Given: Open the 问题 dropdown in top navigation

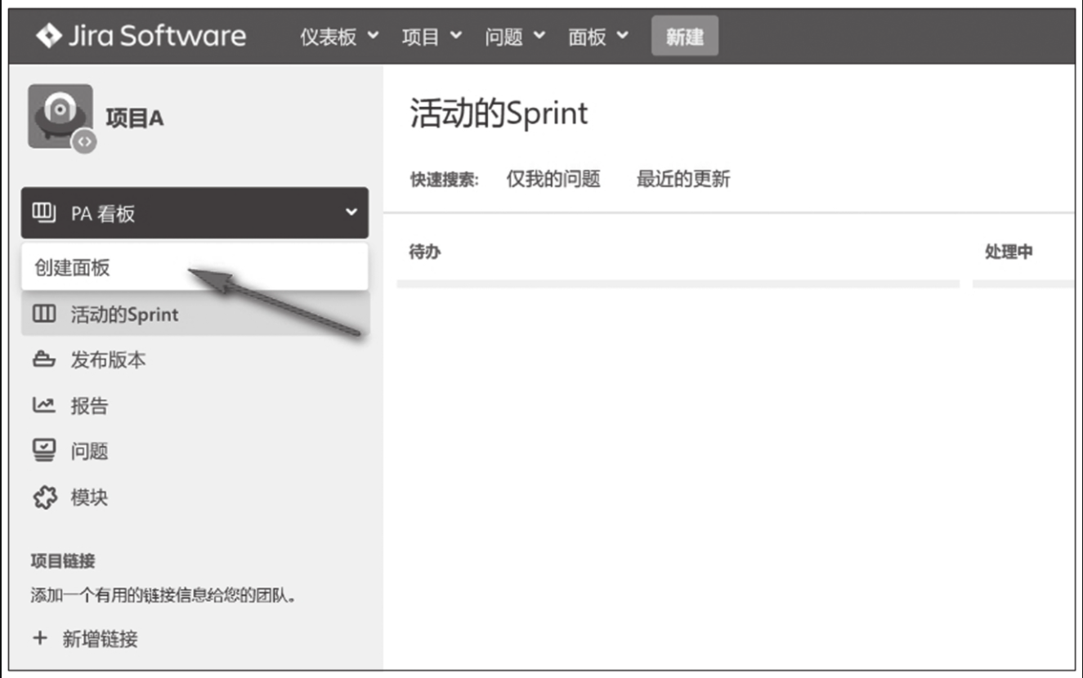Looking at the screenshot, I should pyautogui.click(x=515, y=37).
